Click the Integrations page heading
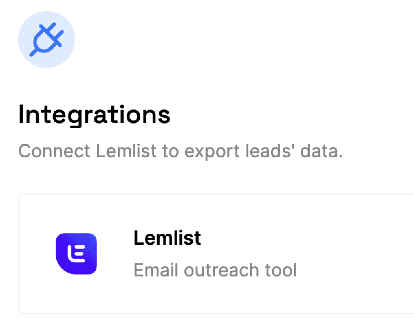Screen dimensions: 414x325 [x=94, y=115]
